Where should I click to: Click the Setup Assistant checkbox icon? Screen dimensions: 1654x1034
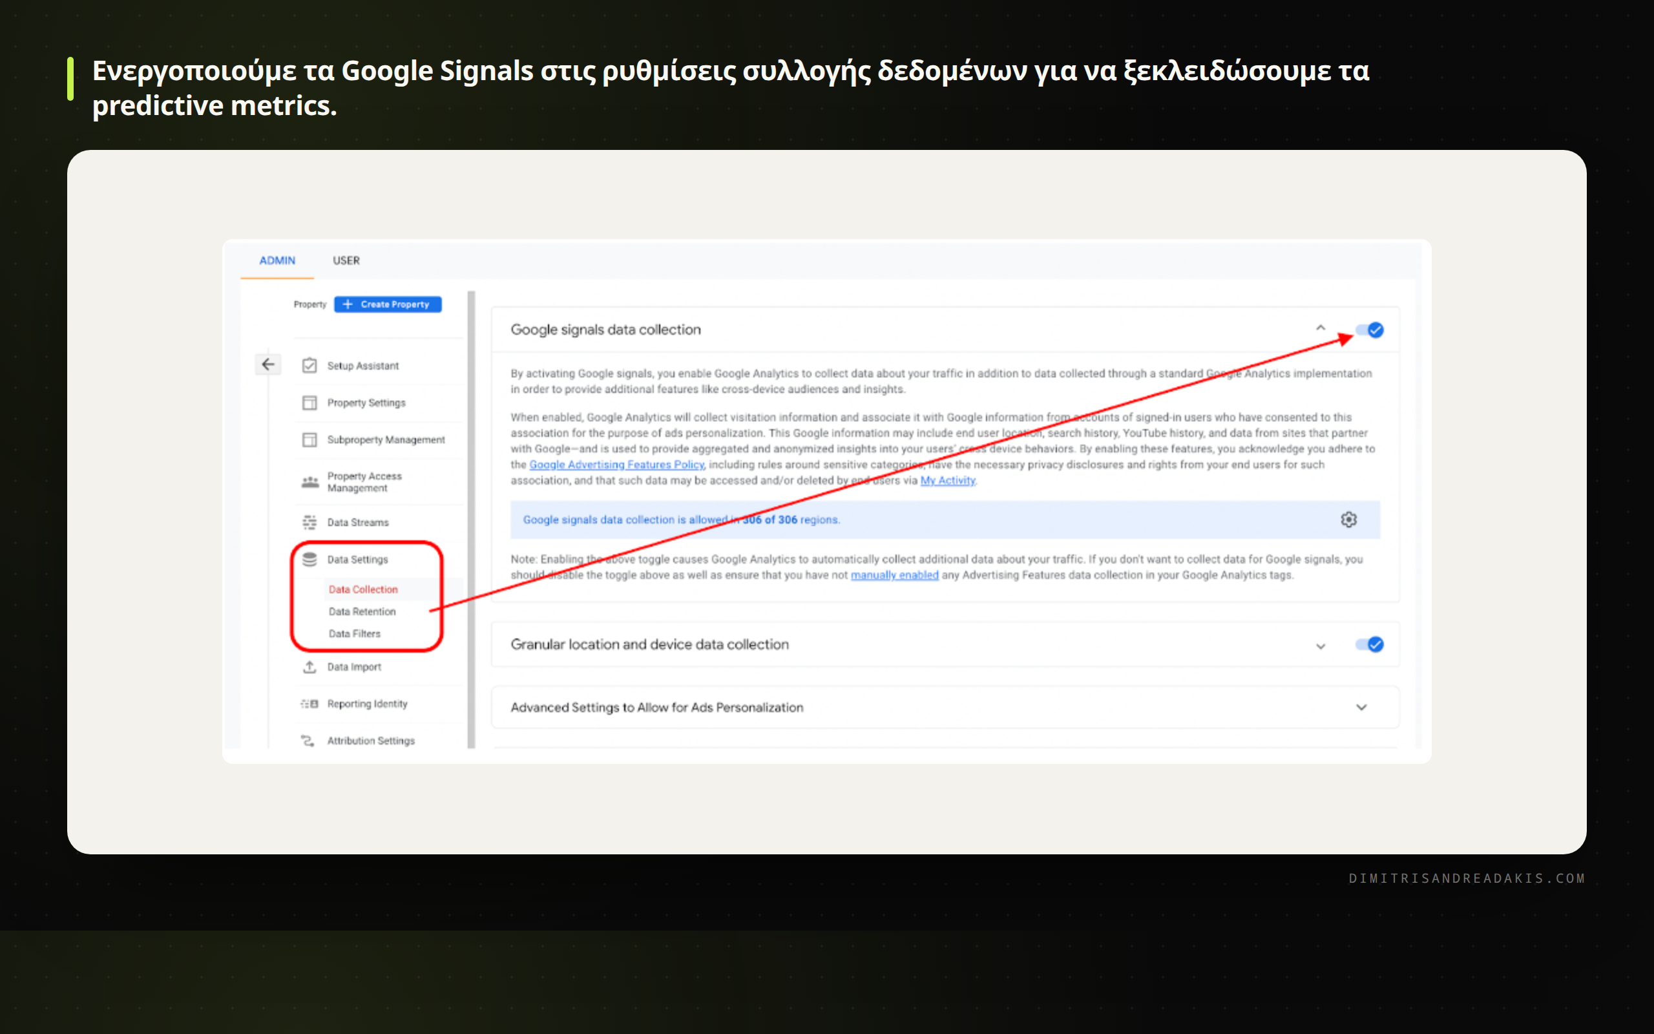click(x=309, y=365)
